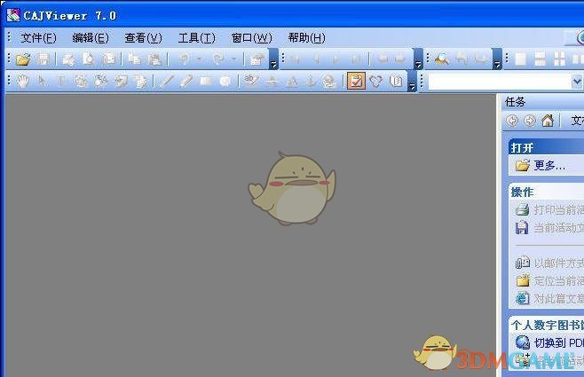The height and width of the screenshot is (377, 584).
Task: Expand toolbar options after page navigation icons
Action: click(418, 59)
